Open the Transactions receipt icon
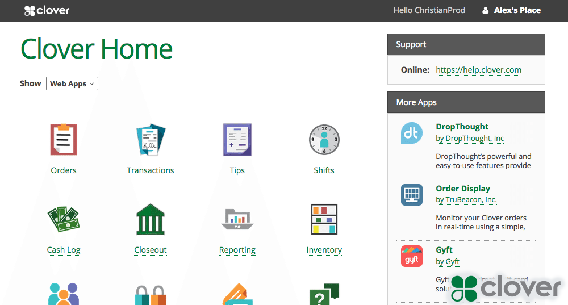 click(x=151, y=140)
